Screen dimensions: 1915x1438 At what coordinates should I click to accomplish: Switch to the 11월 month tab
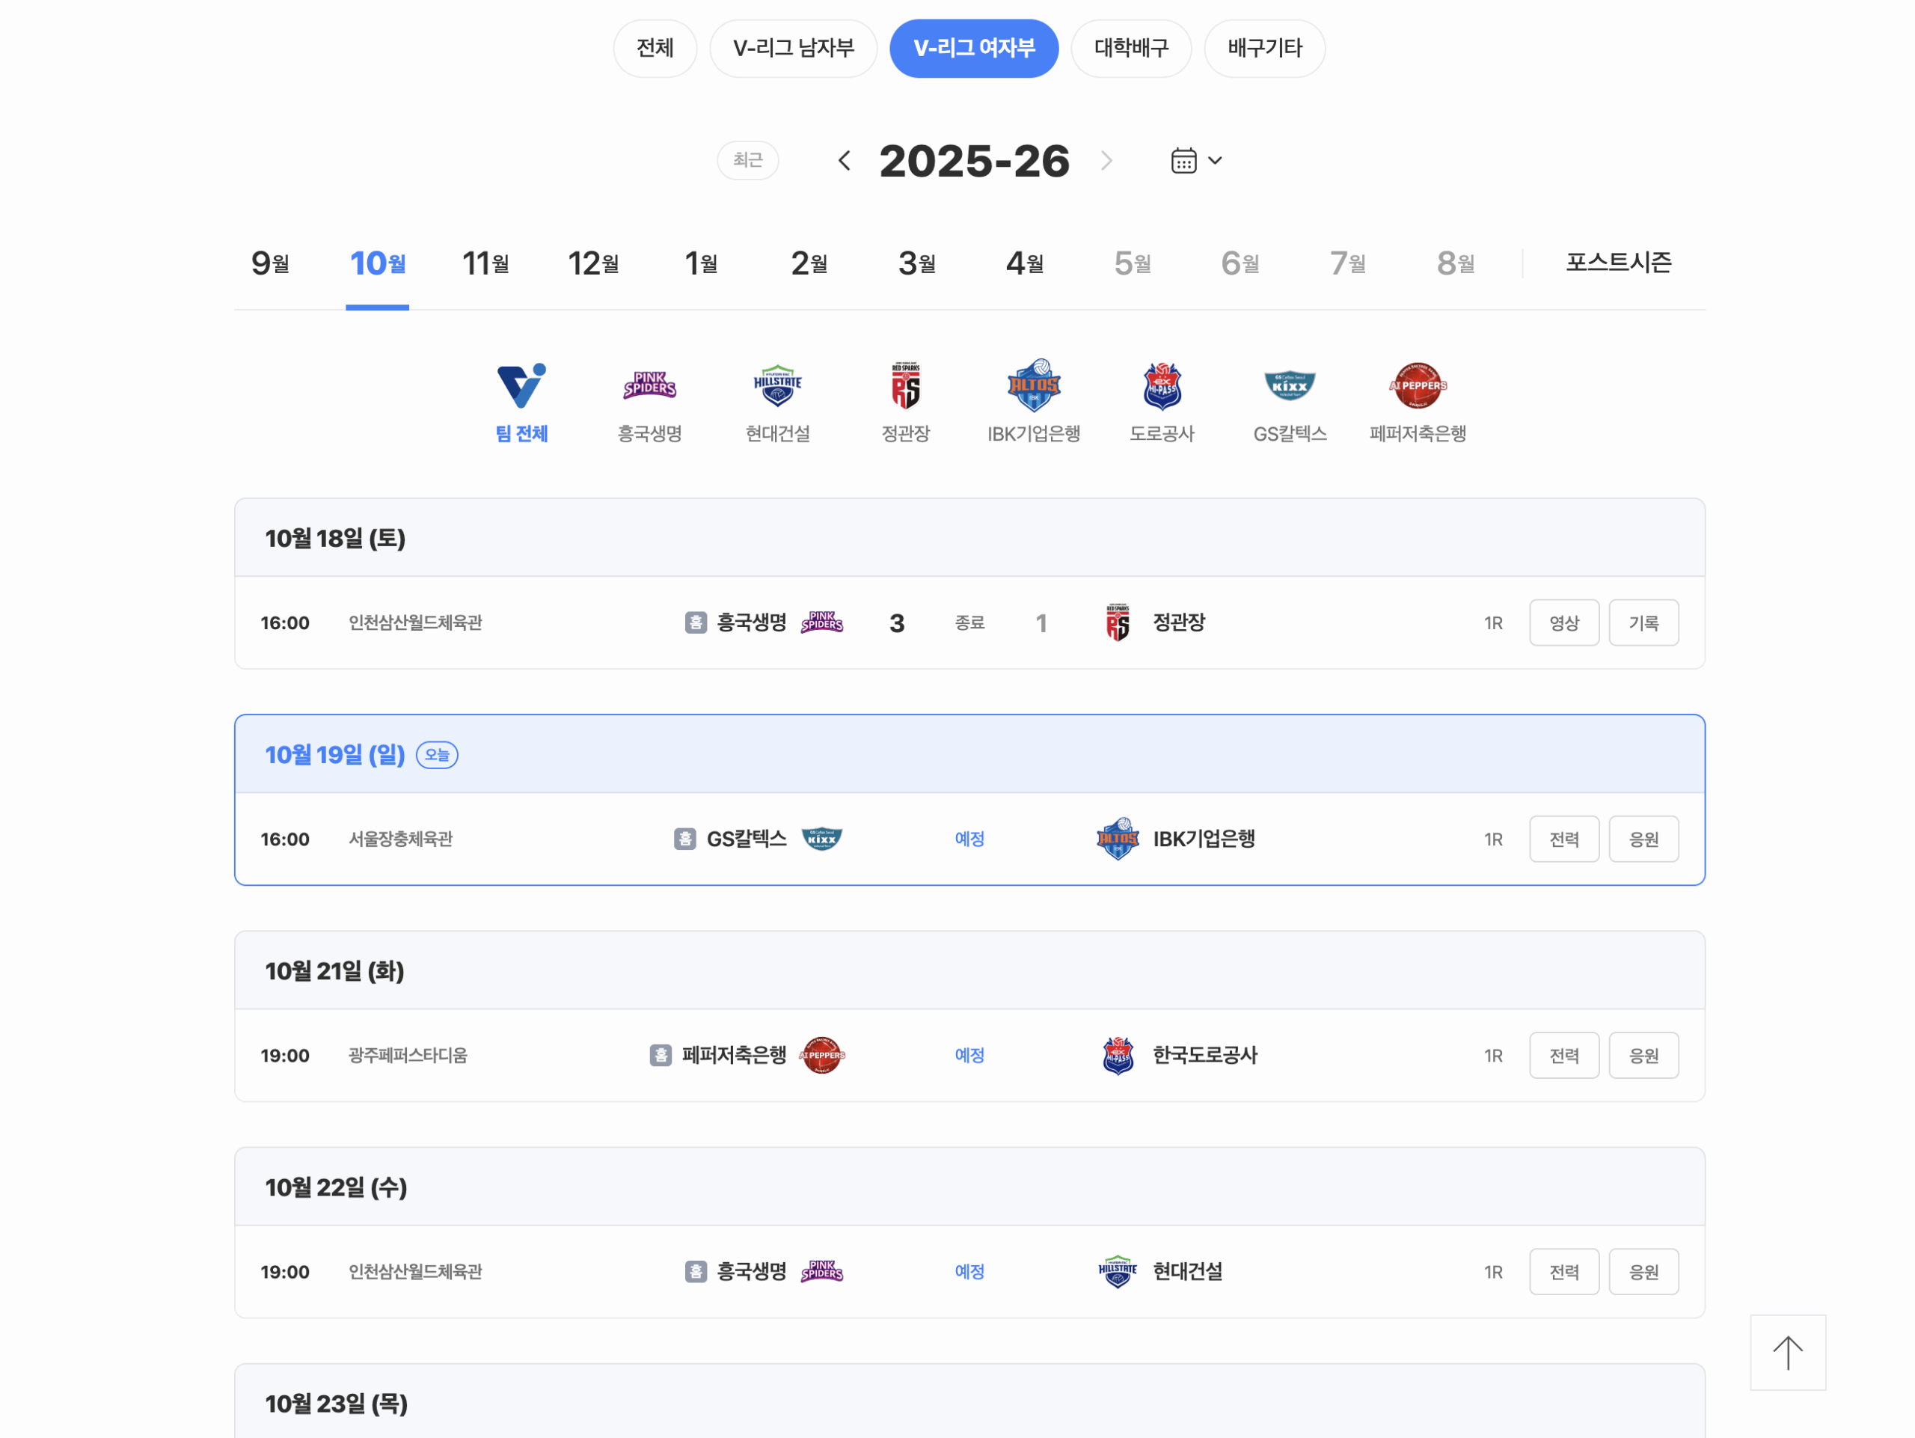tap(484, 263)
